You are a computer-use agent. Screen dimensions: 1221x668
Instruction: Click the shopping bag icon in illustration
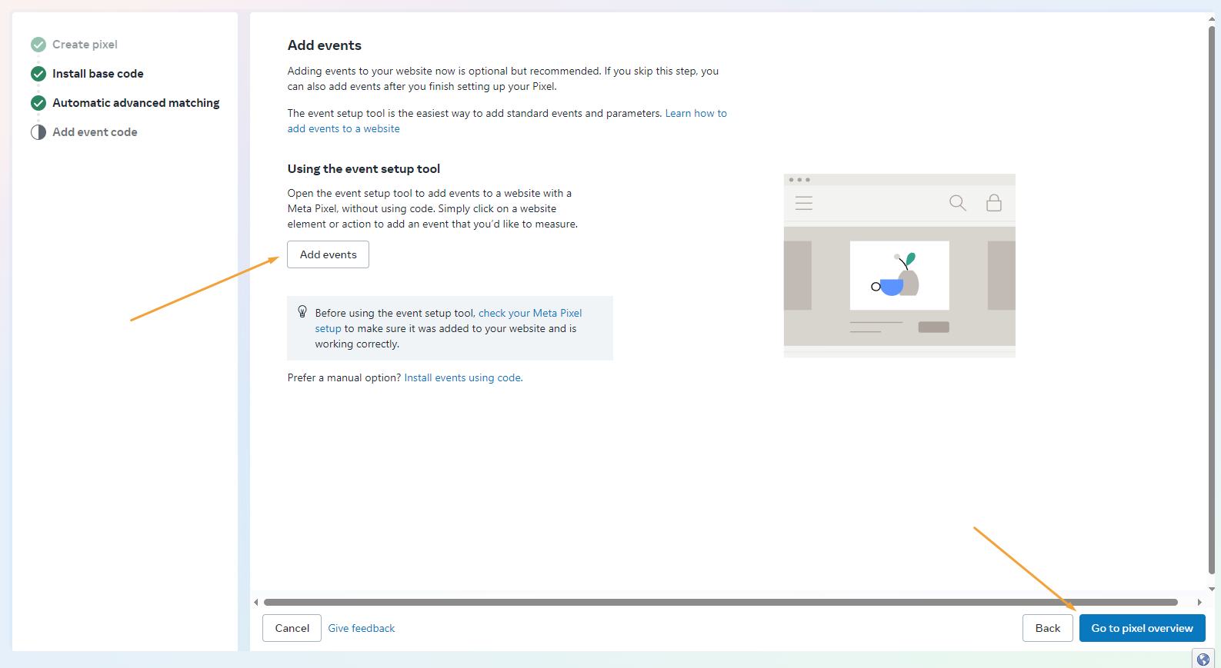[994, 203]
